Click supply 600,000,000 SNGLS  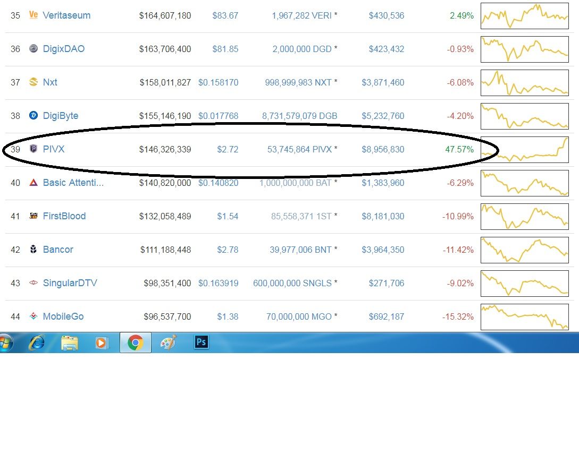click(x=292, y=283)
